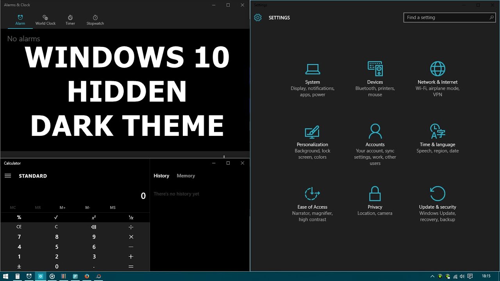Click the backspace key in Calculator
The height and width of the screenshot is (281, 500).
point(94,227)
